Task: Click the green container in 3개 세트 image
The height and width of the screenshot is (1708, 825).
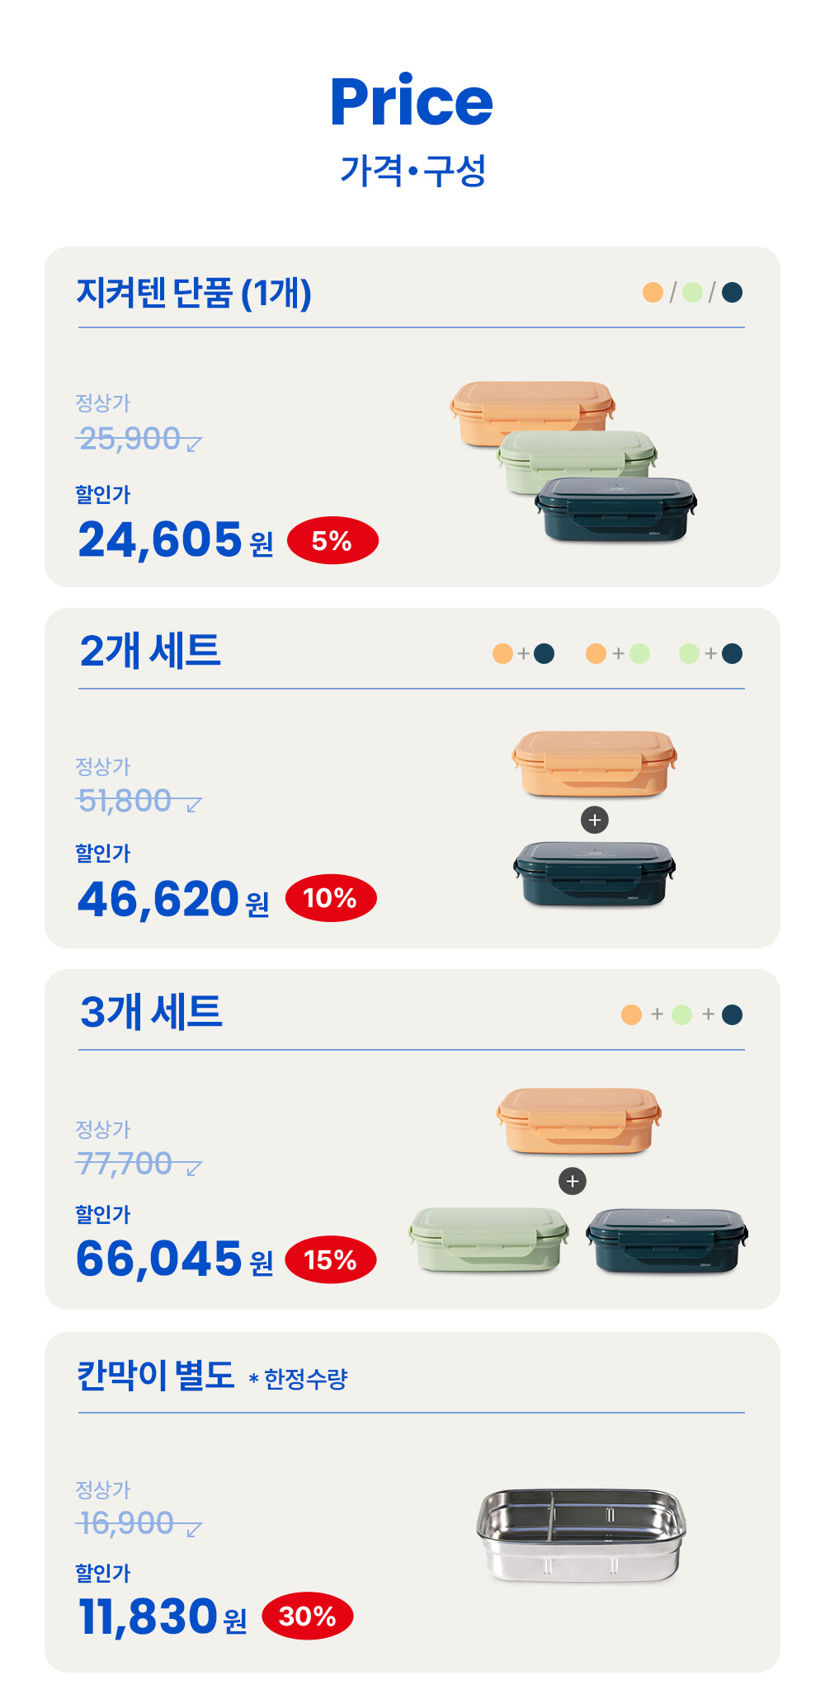Action: pos(488,1239)
